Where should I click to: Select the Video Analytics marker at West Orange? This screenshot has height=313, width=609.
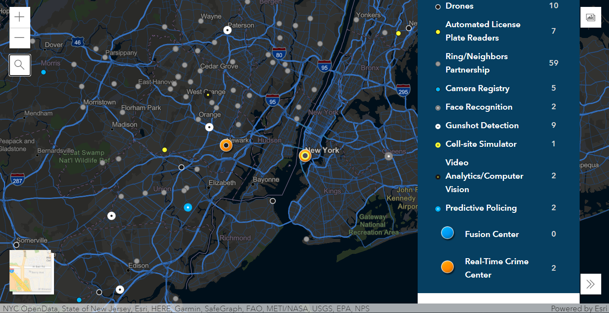208,95
